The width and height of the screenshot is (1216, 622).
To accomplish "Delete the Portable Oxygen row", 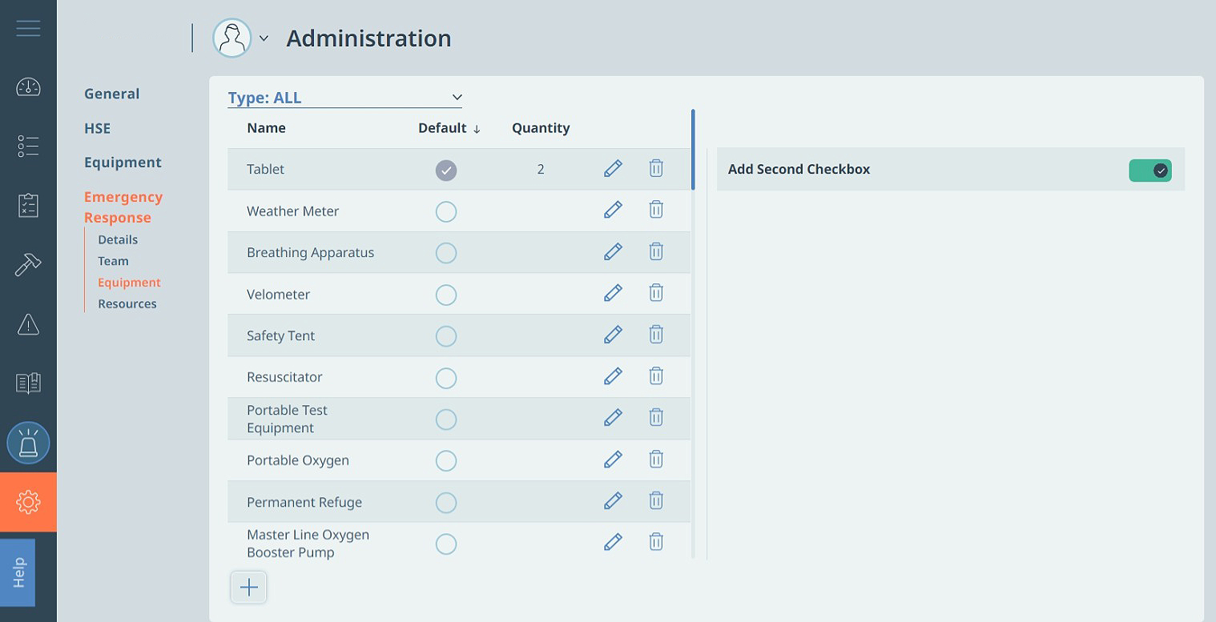I will point(656,459).
